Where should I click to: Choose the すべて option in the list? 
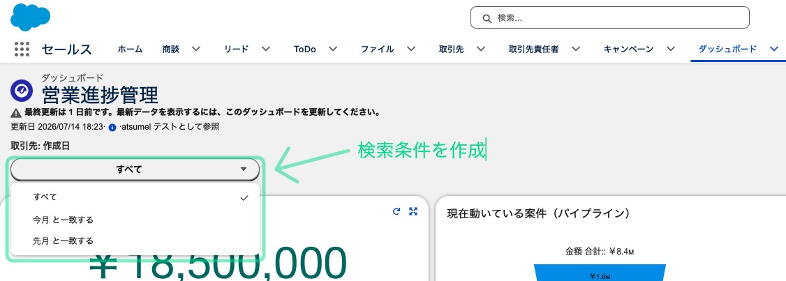[x=135, y=197]
